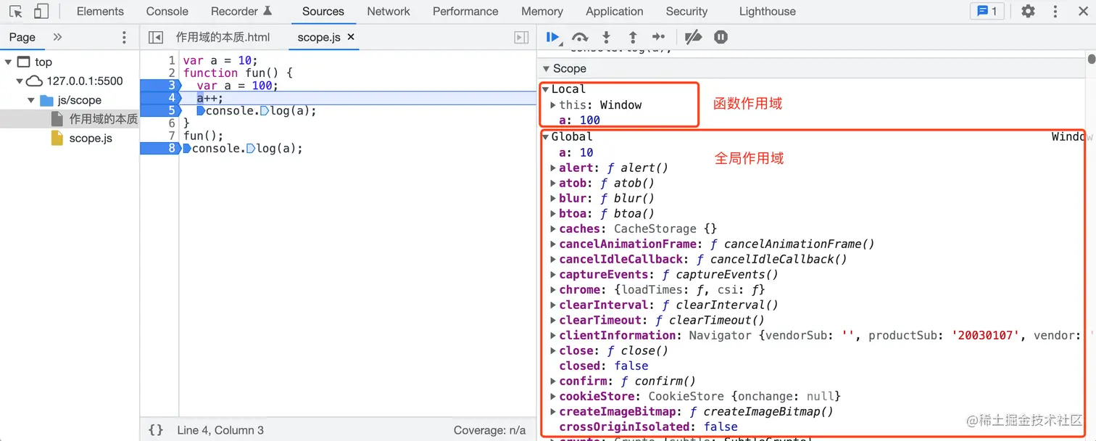This screenshot has width=1096, height=441.
Task: Collapse the js/scope folder
Action: tap(31, 100)
